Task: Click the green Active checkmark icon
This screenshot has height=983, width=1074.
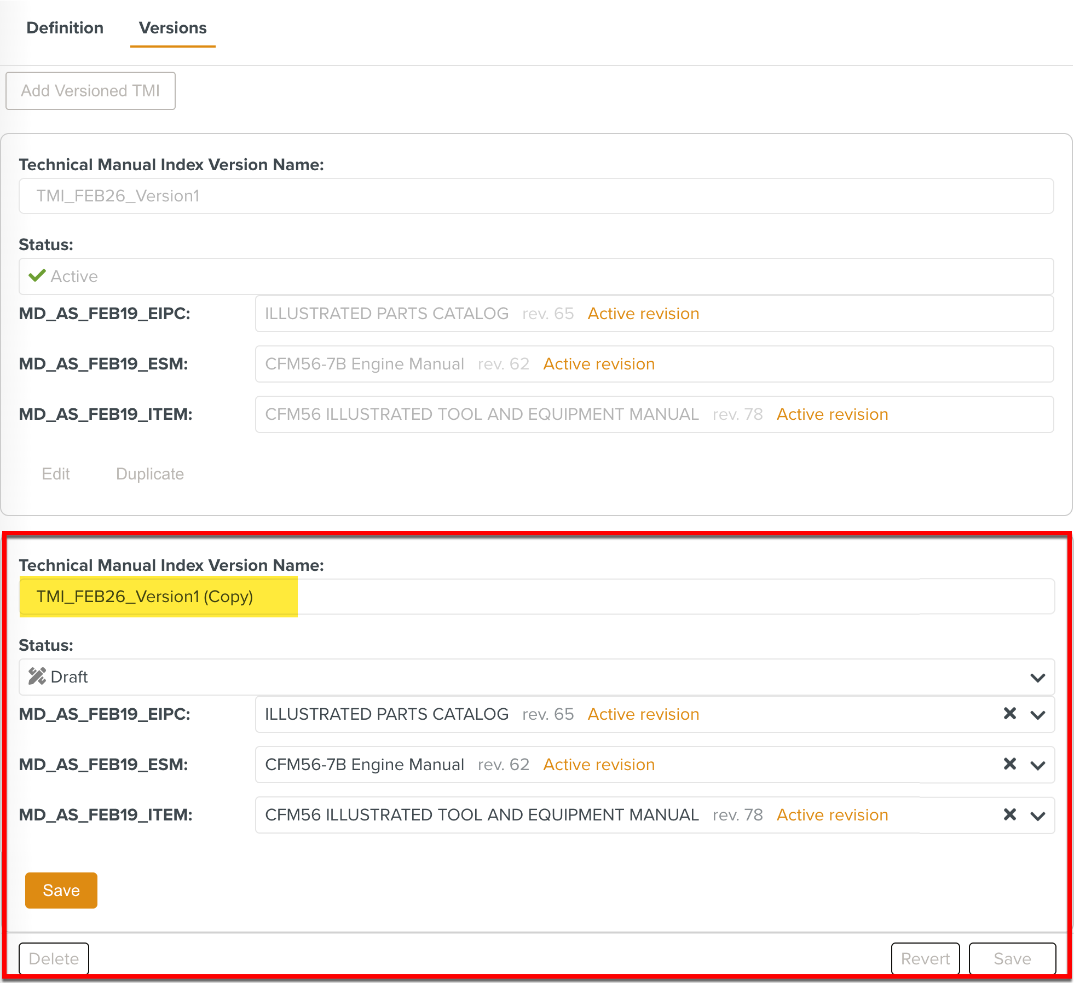Action: (37, 276)
